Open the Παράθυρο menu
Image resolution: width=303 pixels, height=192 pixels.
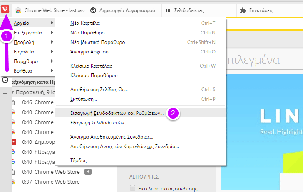[26, 61]
